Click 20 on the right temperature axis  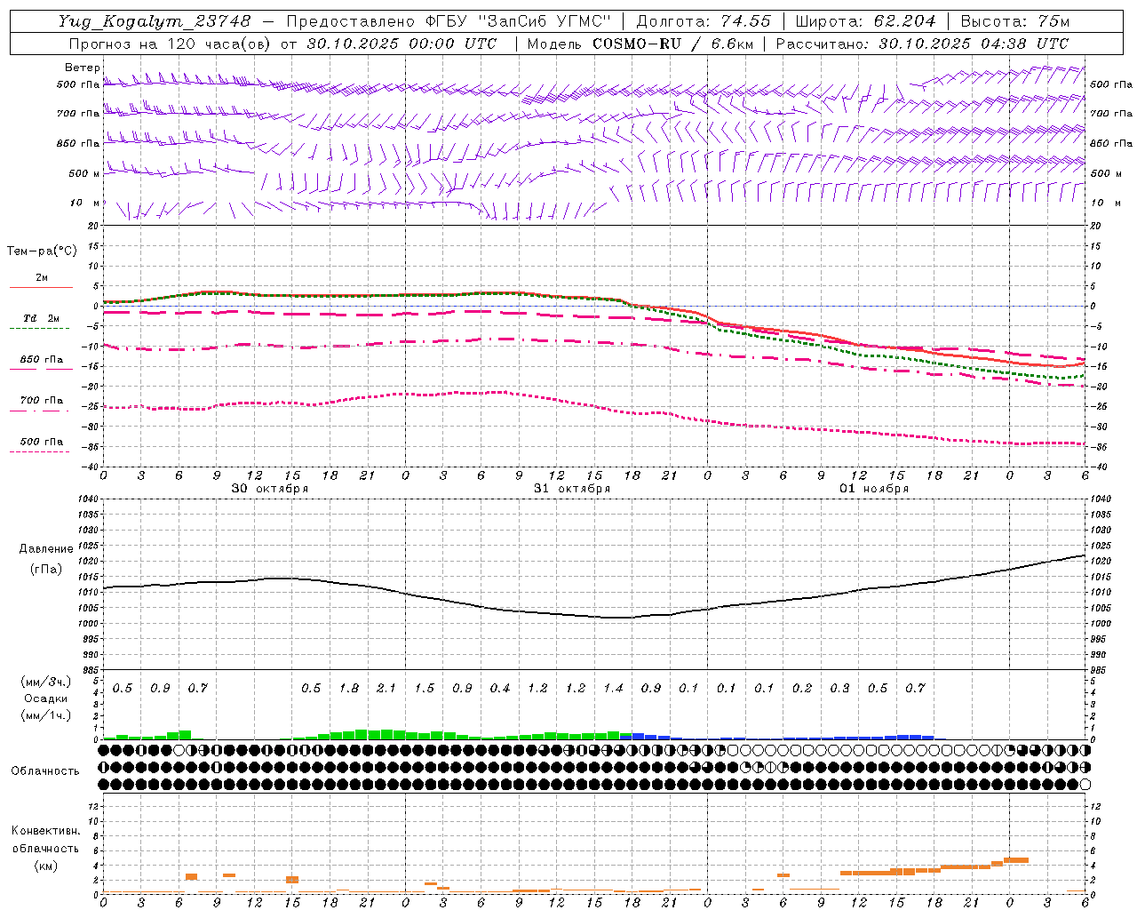(1095, 226)
